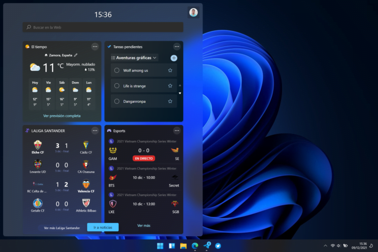Viewport: 378px width, 252px height.
Task: Launch Microsoft Edge from taskbar
Action: click(195, 246)
